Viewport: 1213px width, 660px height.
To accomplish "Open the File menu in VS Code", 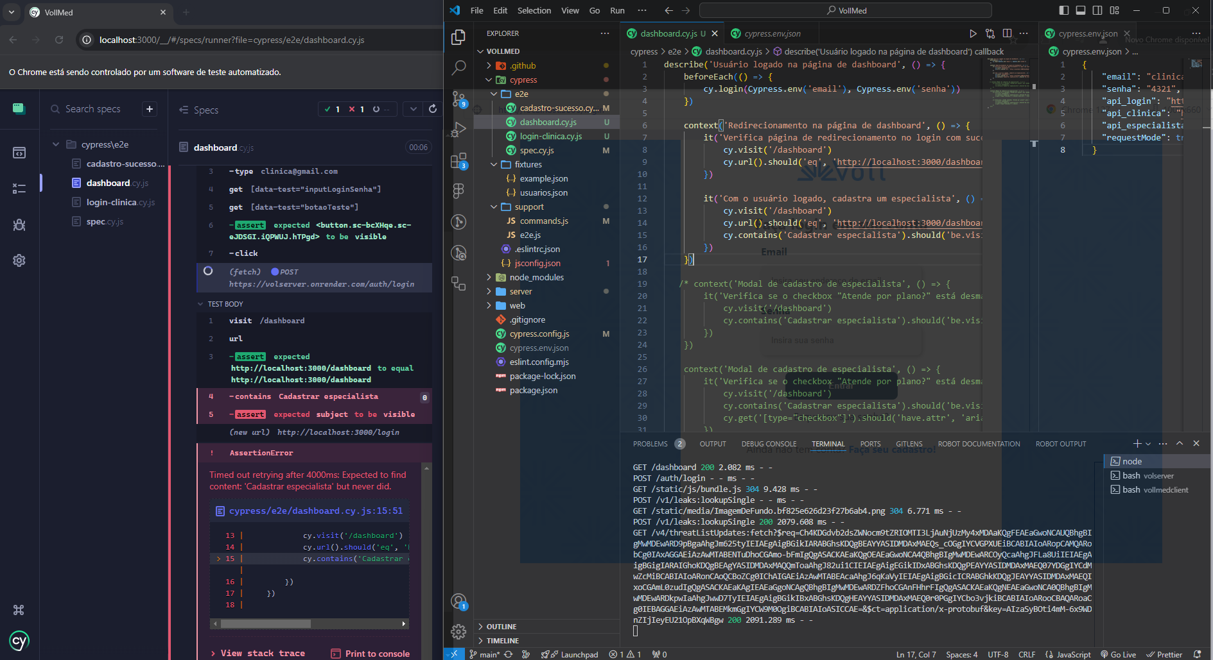I will (476, 10).
